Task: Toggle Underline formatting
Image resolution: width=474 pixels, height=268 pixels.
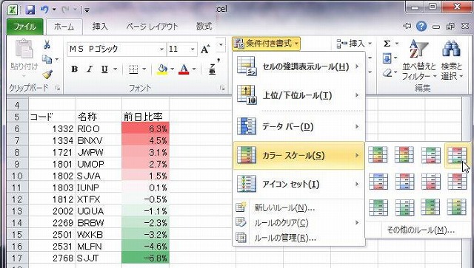Action: (x=104, y=69)
